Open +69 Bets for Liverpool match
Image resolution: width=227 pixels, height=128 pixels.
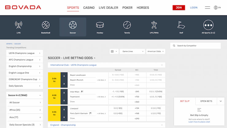click(101, 114)
